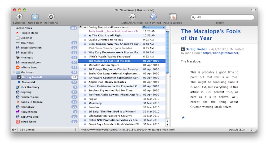Open Andy Ihnatko, Jason Snell news item
This screenshot has width=269, height=143.
click(x=122, y=31)
